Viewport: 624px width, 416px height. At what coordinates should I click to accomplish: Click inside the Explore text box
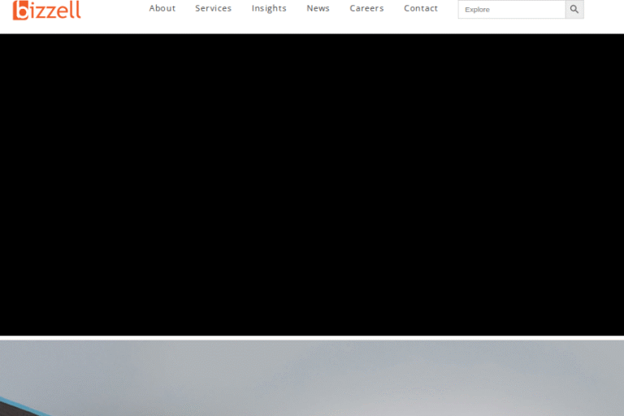point(511,9)
